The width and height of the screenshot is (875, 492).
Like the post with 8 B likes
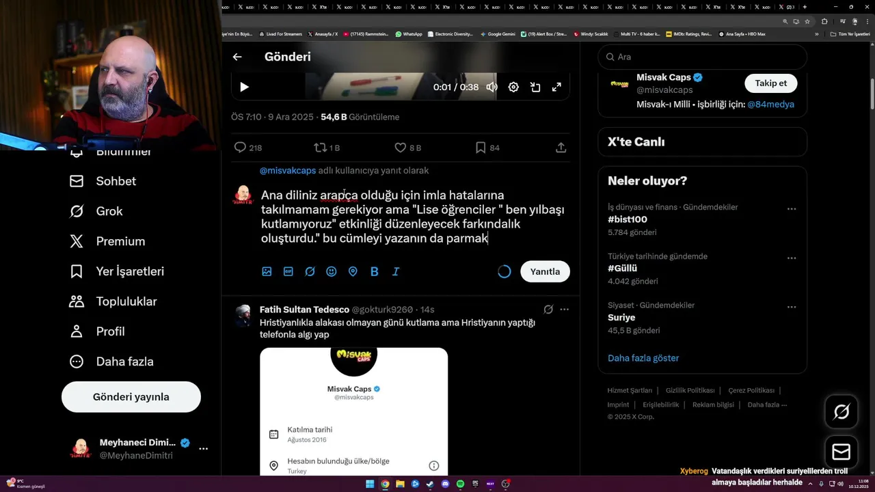pyautogui.click(x=408, y=148)
